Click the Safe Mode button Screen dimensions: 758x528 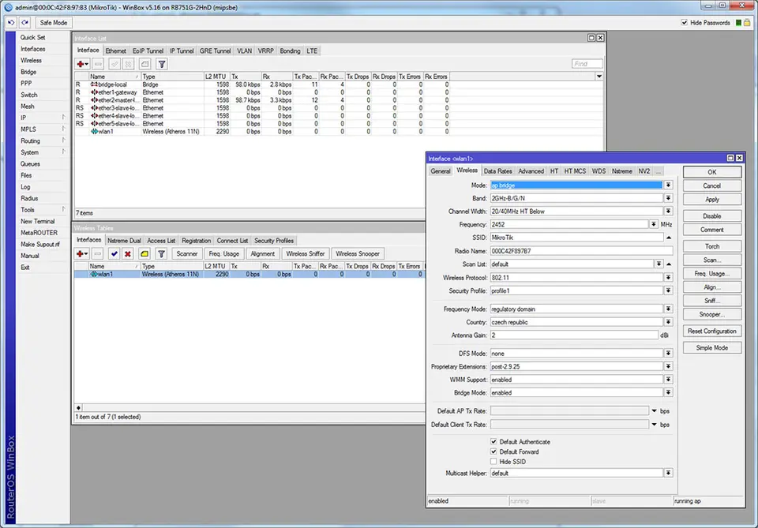tap(54, 23)
